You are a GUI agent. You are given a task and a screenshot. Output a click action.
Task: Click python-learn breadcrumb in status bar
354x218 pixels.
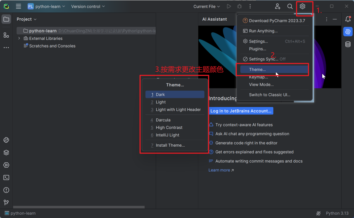click(20, 213)
